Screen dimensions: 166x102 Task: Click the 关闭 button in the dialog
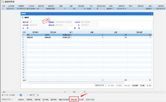tap(149, 85)
